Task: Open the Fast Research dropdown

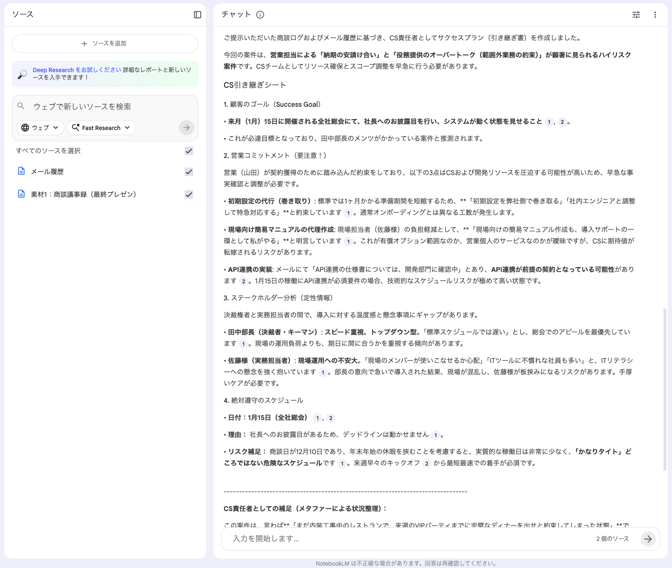Action: click(x=101, y=127)
